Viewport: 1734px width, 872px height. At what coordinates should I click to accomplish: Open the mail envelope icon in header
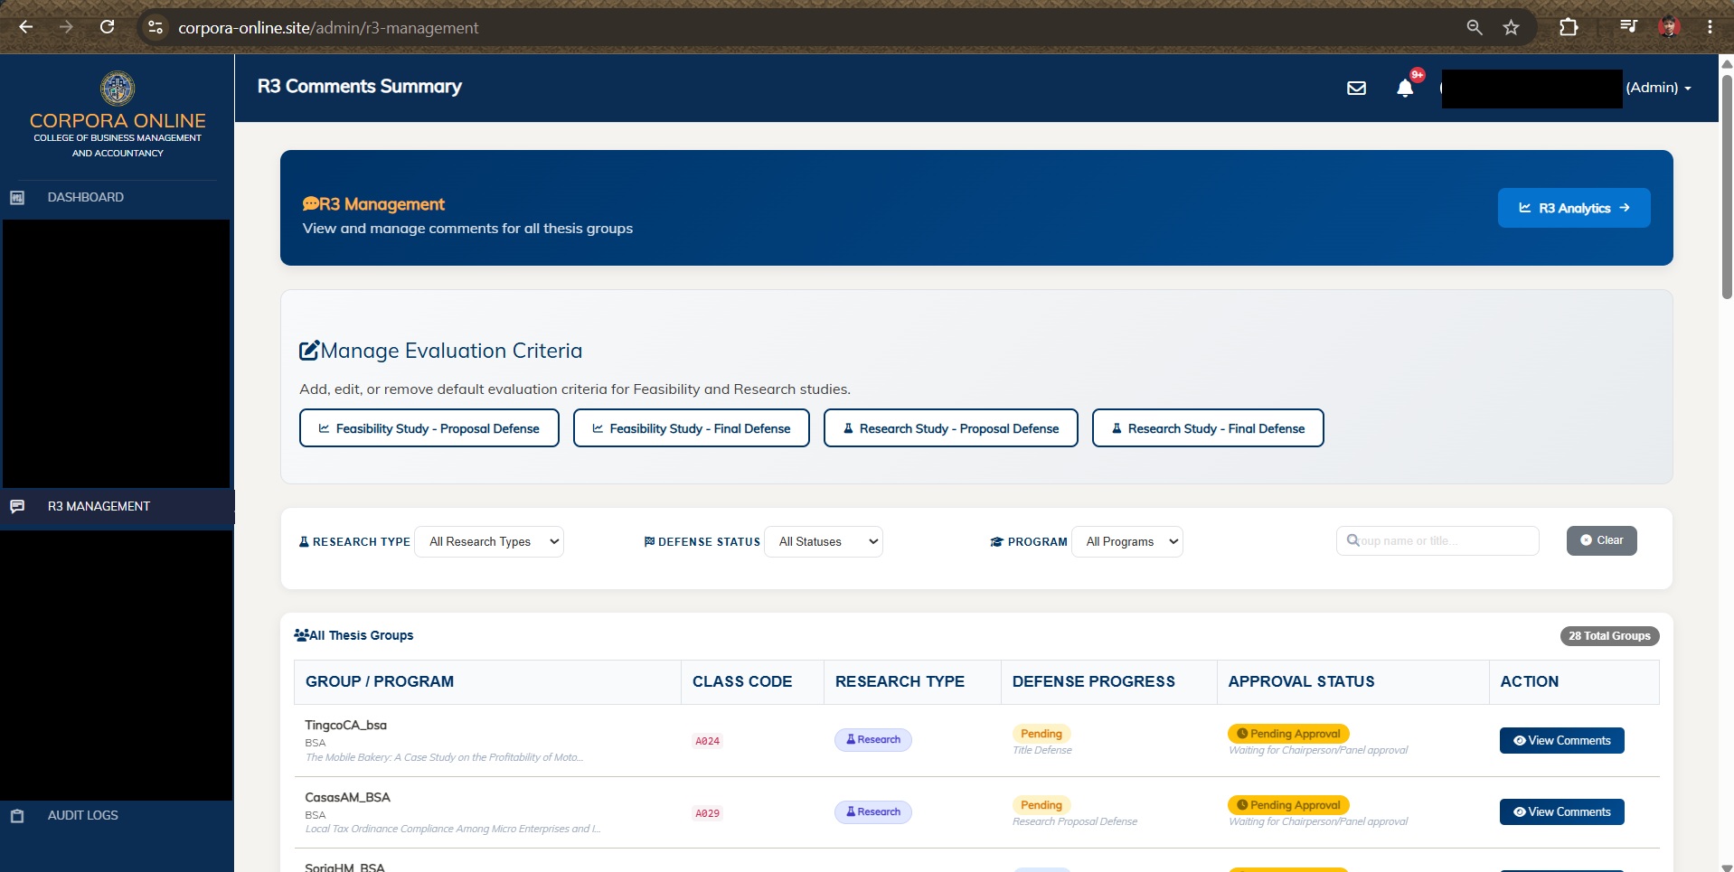1356,88
